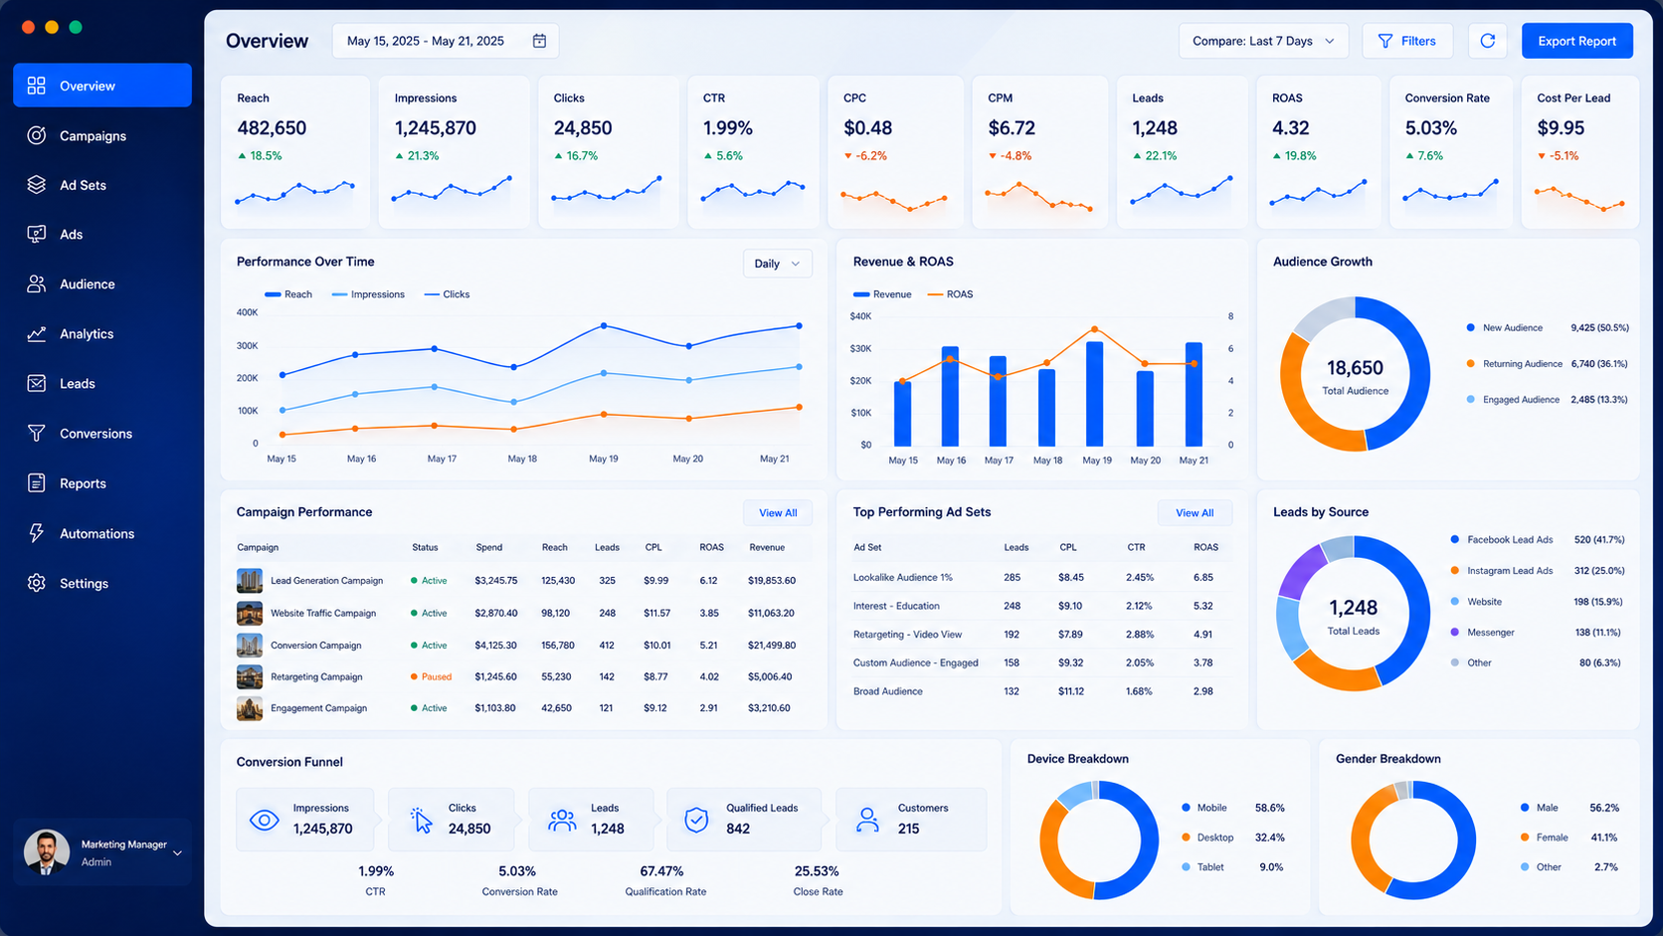Click the Mobile legend color dot
Screen dimensions: 1663x936
click(x=1186, y=808)
